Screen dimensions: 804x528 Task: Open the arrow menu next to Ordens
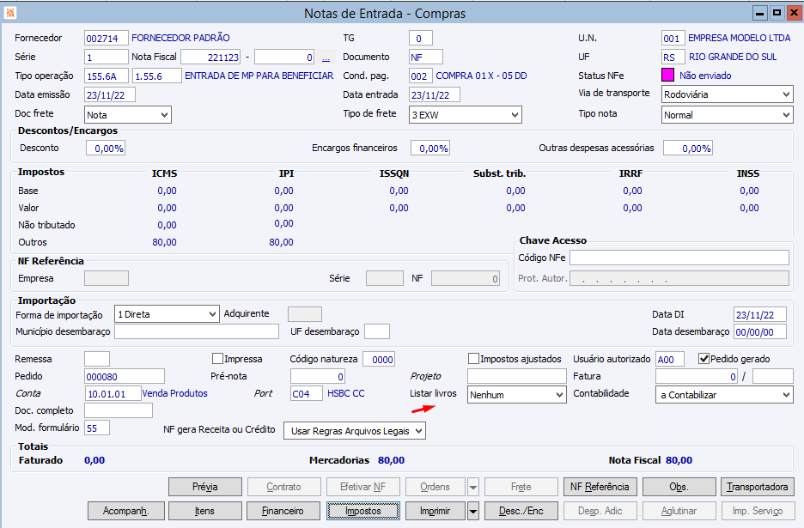[473, 487]
